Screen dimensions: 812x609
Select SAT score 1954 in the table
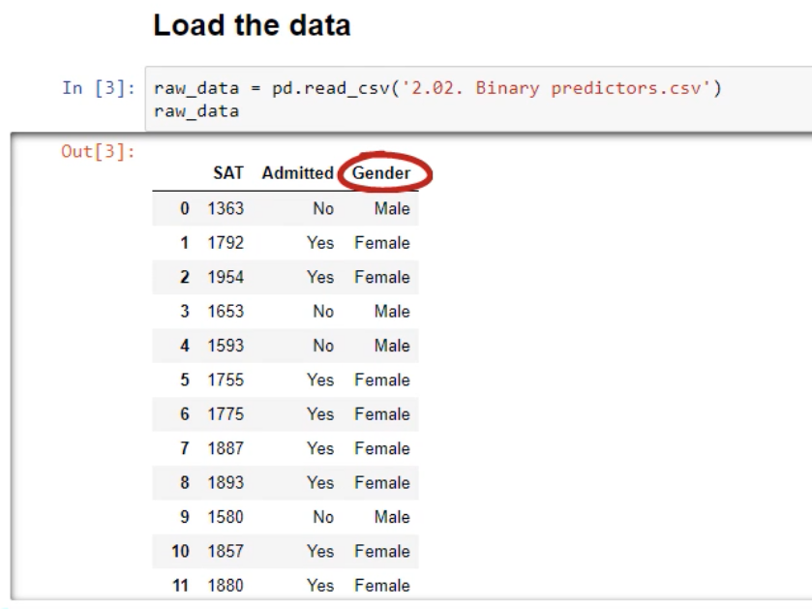point(226,277)
